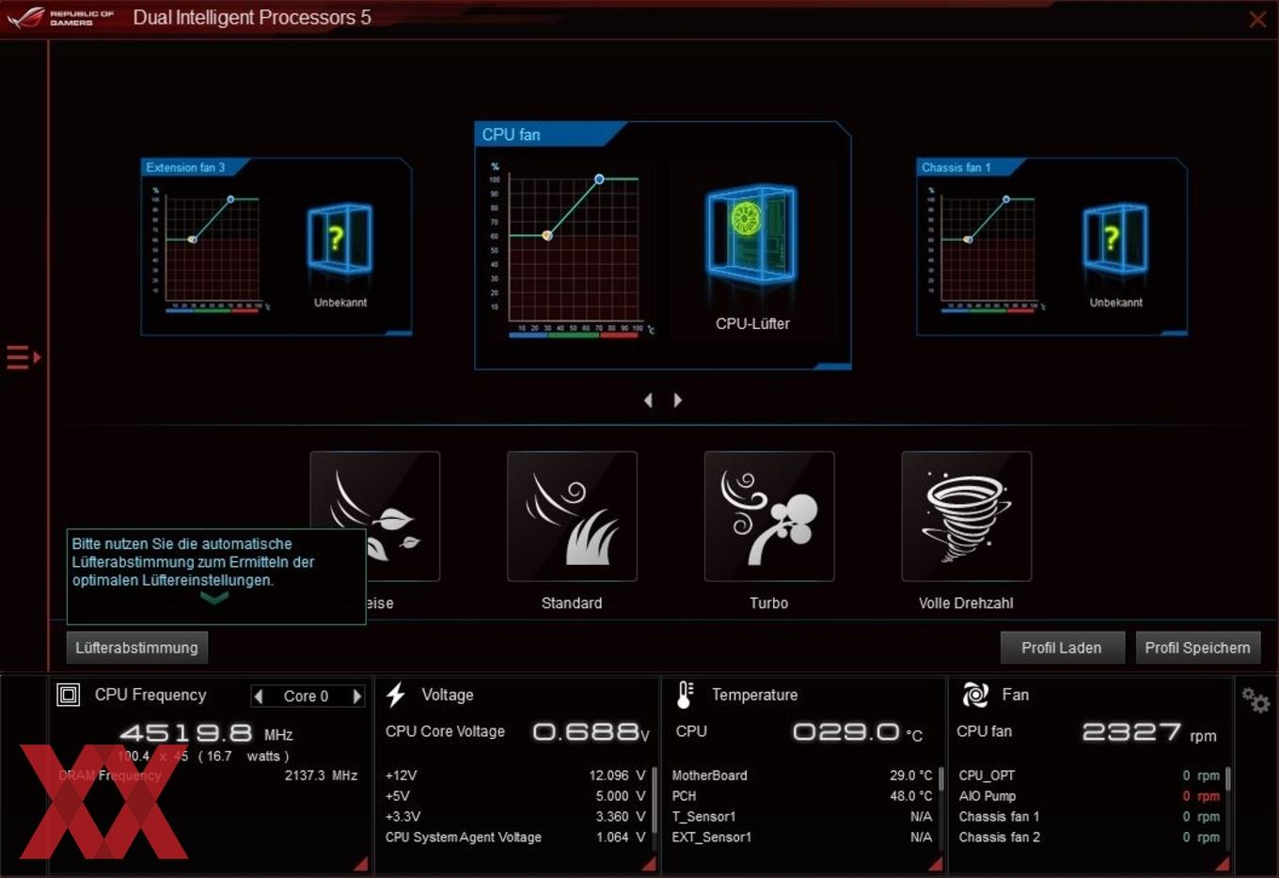Screen dimensions: 1279x878
Task: Click the Chassis fan 2 rpm row
Action: 1089,838
